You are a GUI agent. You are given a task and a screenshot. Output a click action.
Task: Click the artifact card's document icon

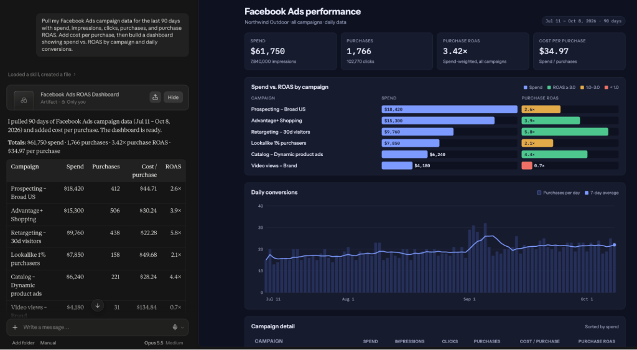(x=24, y=100)
